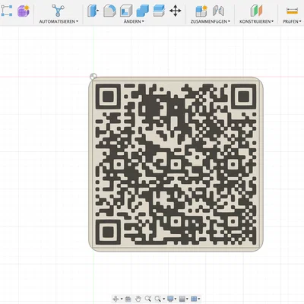Click the Viewports layout icon

(194, 299)
